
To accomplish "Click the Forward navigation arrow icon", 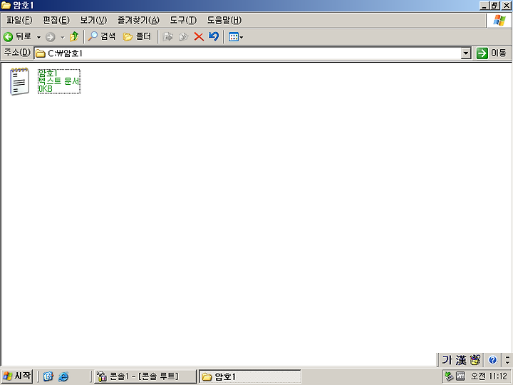I will 50,37.
